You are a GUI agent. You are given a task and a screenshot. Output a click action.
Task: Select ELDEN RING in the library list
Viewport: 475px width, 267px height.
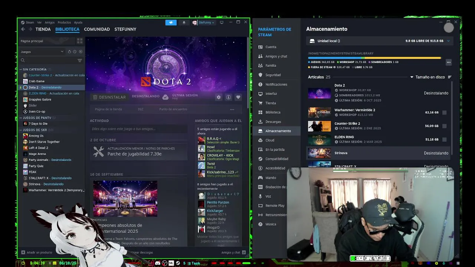tap(52, 93)
